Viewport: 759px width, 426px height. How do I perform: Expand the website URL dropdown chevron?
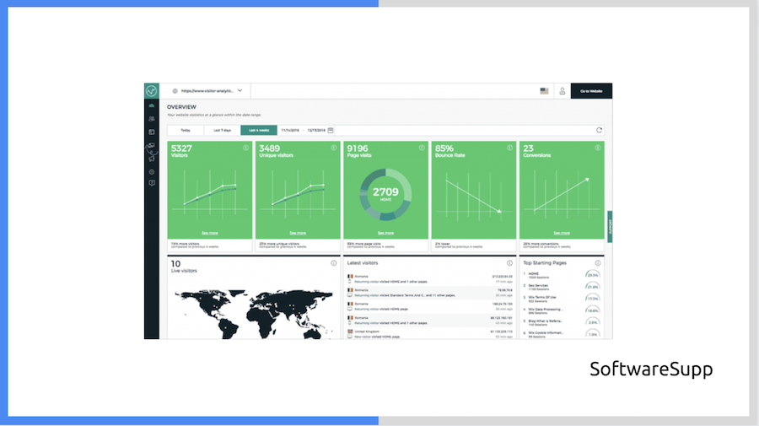[x=240, y=90]
